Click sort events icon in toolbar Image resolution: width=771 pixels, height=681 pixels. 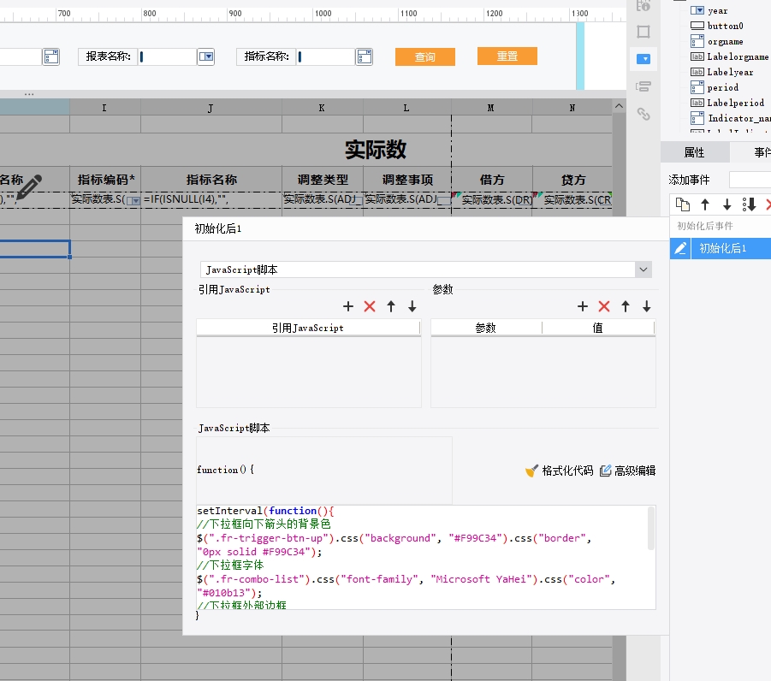click(x=749, y=204)
